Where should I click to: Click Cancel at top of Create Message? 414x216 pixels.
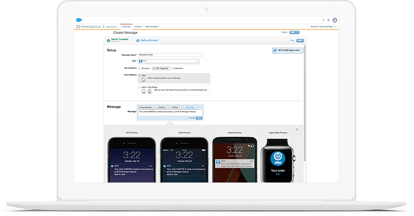coord(285,32)
